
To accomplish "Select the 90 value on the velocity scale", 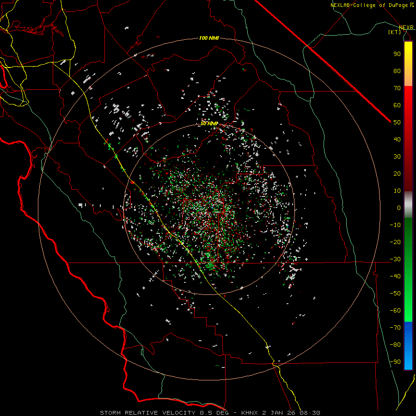I will coord(397,54).
